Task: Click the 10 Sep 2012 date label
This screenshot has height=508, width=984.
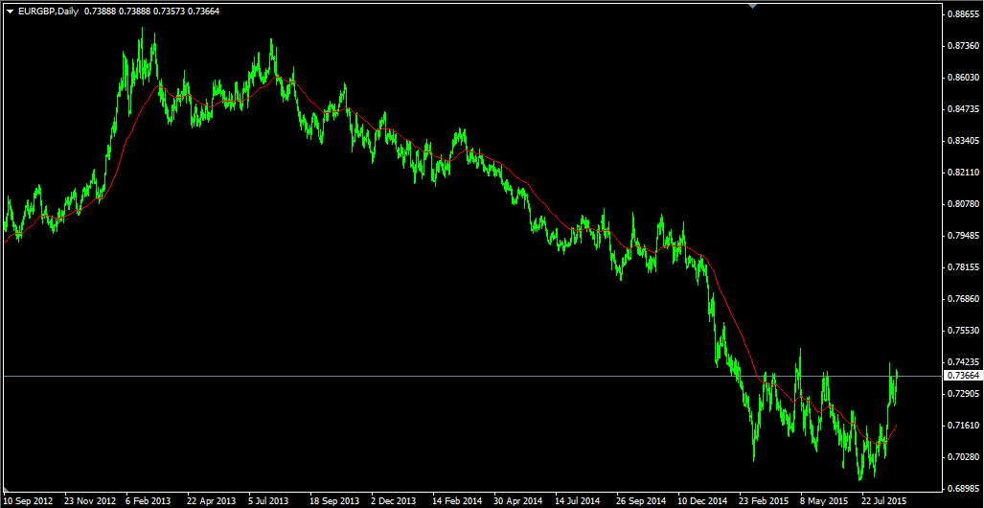Action: point(27,501)
